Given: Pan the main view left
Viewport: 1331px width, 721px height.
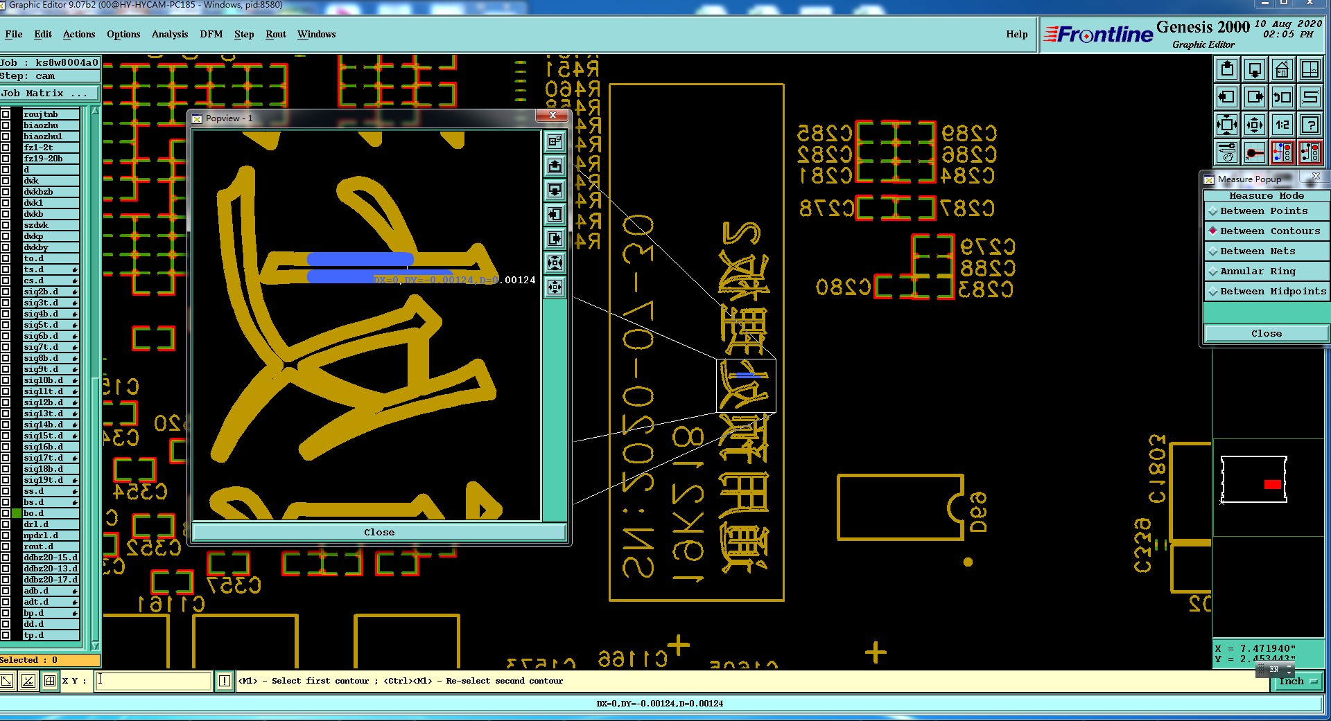Looking at the screenshot, I should tap(1227, 97).
